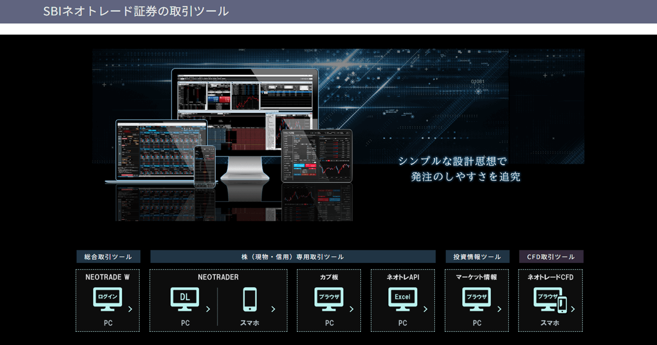Open the ネオトレAPI card title
The image size is (657, 345).
pos(403,277)
